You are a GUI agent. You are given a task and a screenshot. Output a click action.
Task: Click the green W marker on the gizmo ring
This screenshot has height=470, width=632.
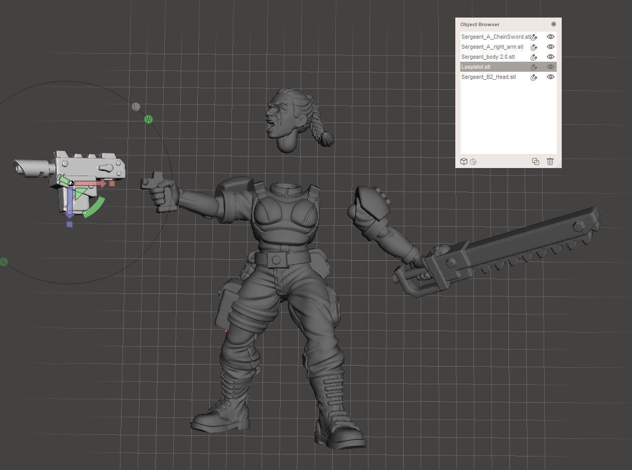pyautogui.click(x=148, y=119)
